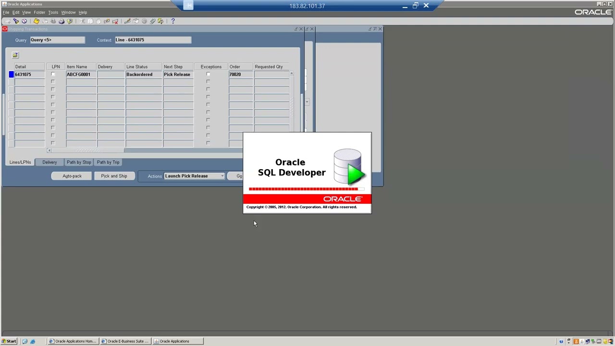Click the Context field showing Line - 6431075
This screenshot has height=346, width=615.
click(x=153, y=40)
